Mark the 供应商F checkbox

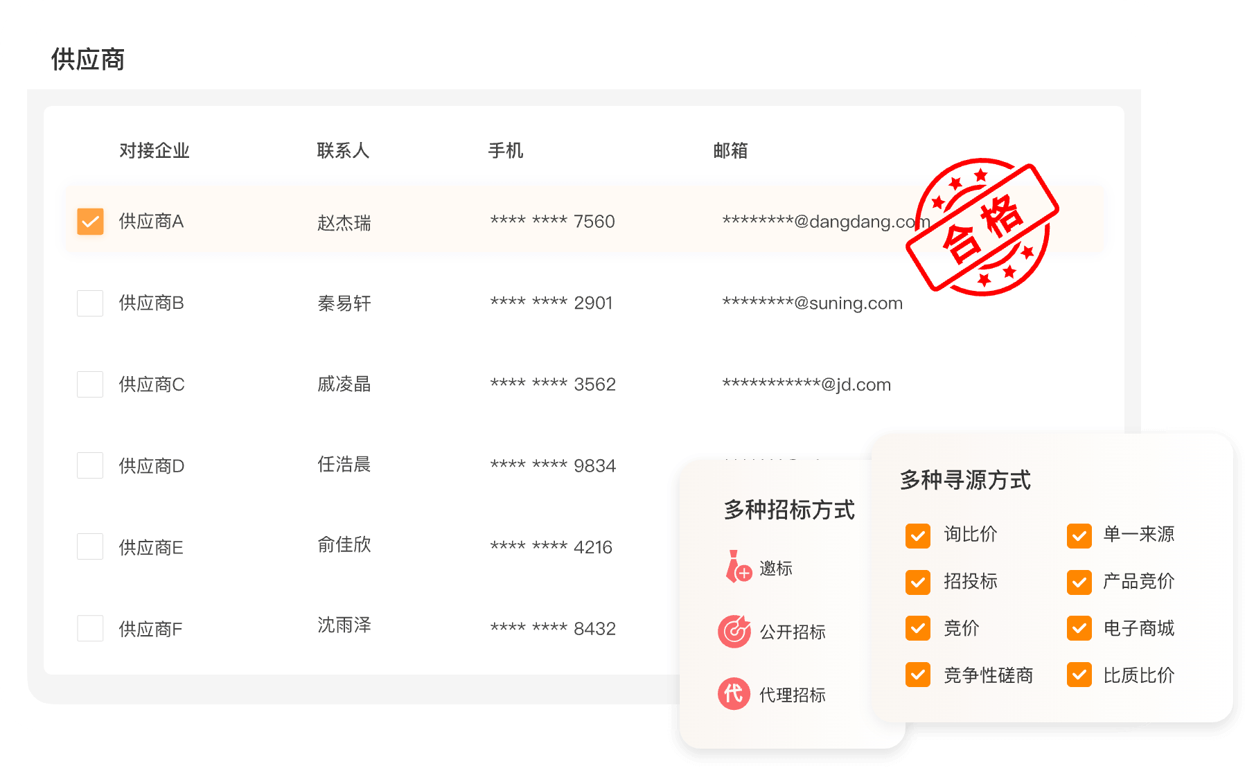coord(90,628)
